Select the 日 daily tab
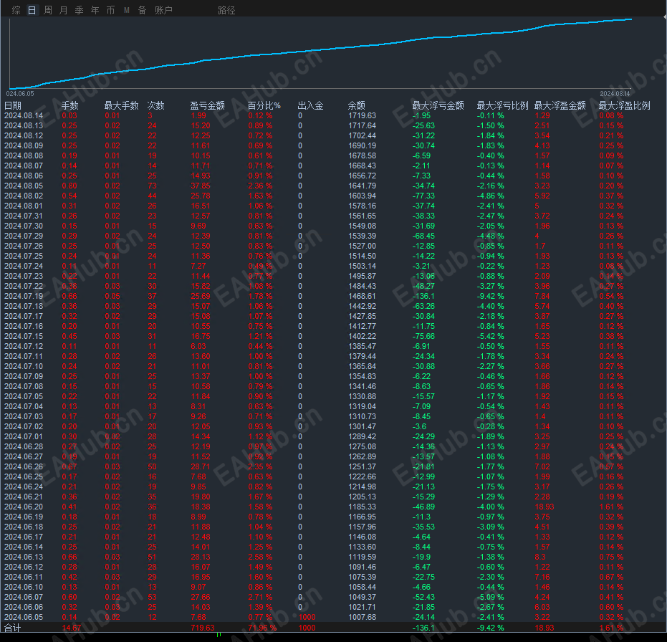 [x=32, y=10]
